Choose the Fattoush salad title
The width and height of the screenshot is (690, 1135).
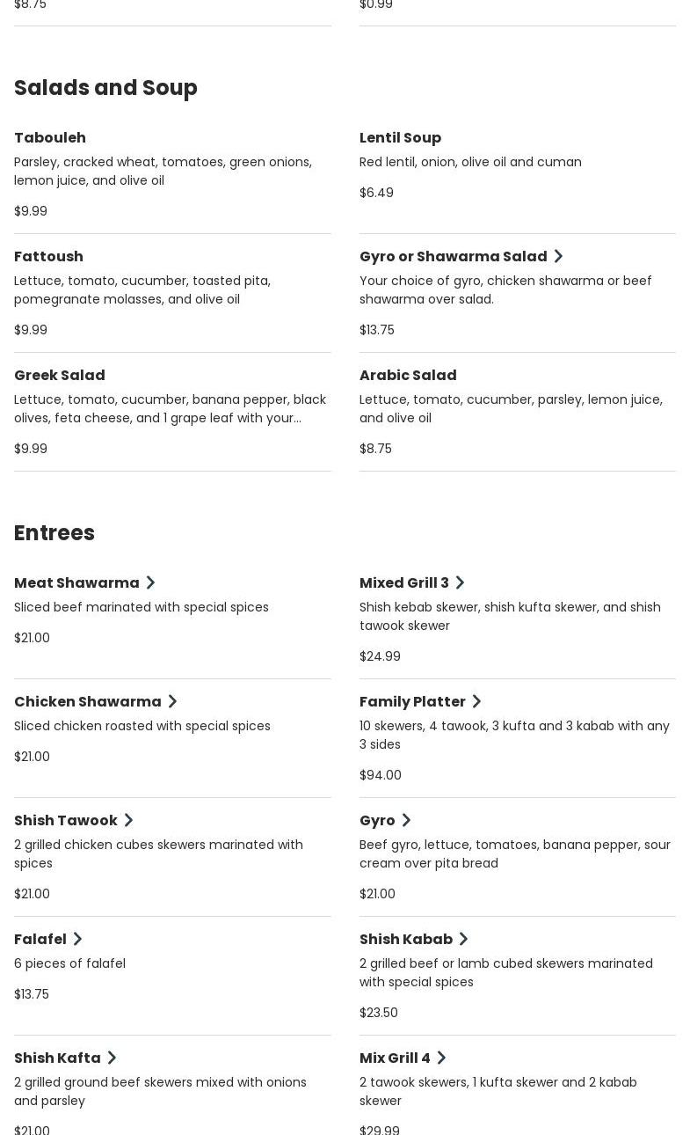48,257
